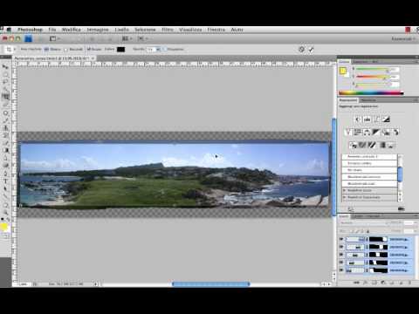This screenshot has height=314, width=419.
Task: Choose the Nascondi crop option
Action: click(73, 49)
